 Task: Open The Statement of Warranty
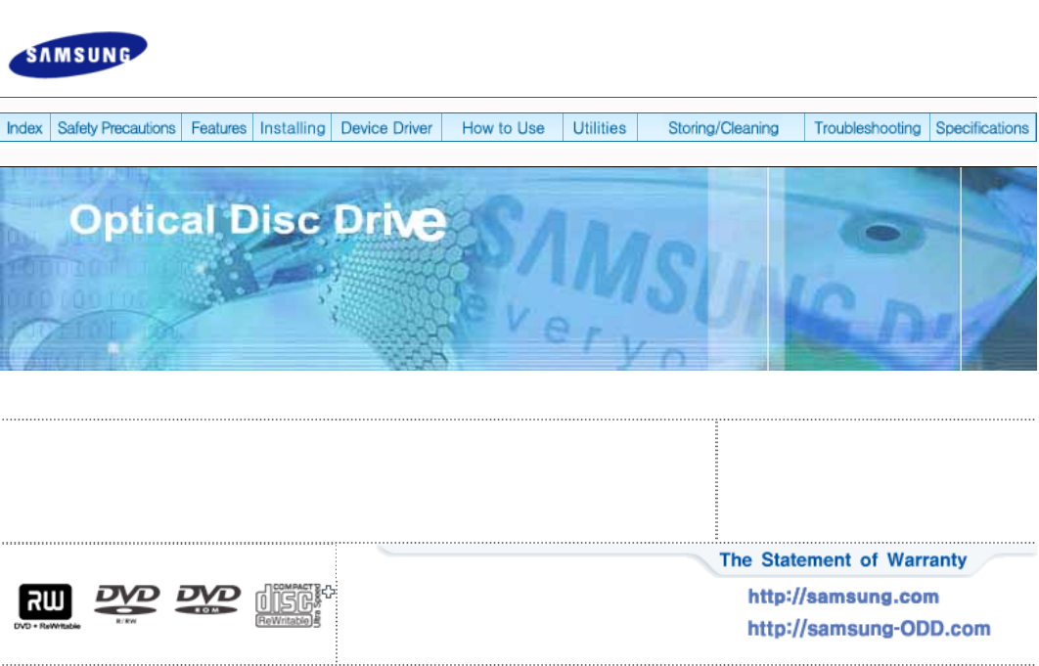pos(843,560)
